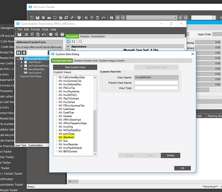
Task: Select NV: BillToContact in Custom Views list
Action: click(x=68, y=152)
